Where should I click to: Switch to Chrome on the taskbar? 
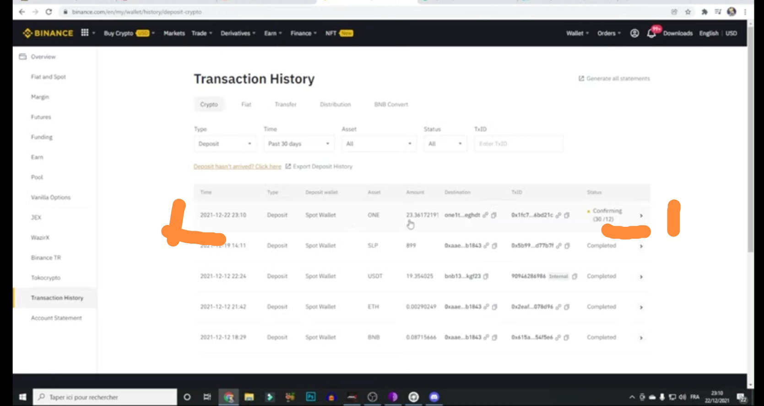click(x=228, y=397)
